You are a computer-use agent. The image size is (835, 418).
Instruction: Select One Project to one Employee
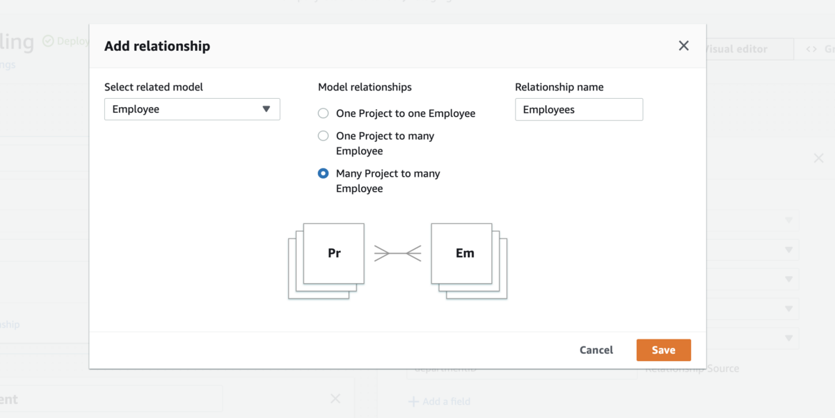(x=323, y=113)
